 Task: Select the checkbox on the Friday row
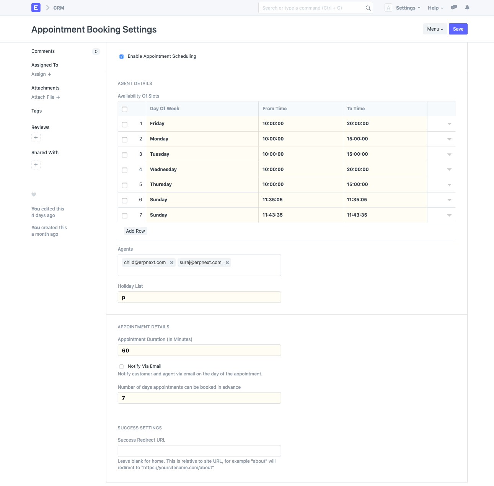(124, 124)
